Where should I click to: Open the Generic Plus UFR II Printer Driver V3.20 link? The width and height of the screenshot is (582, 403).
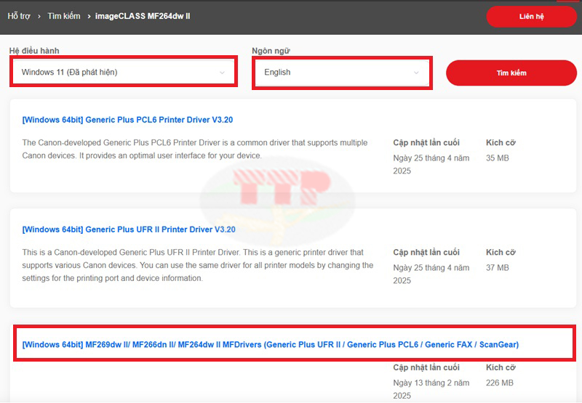tap(129, 229)
